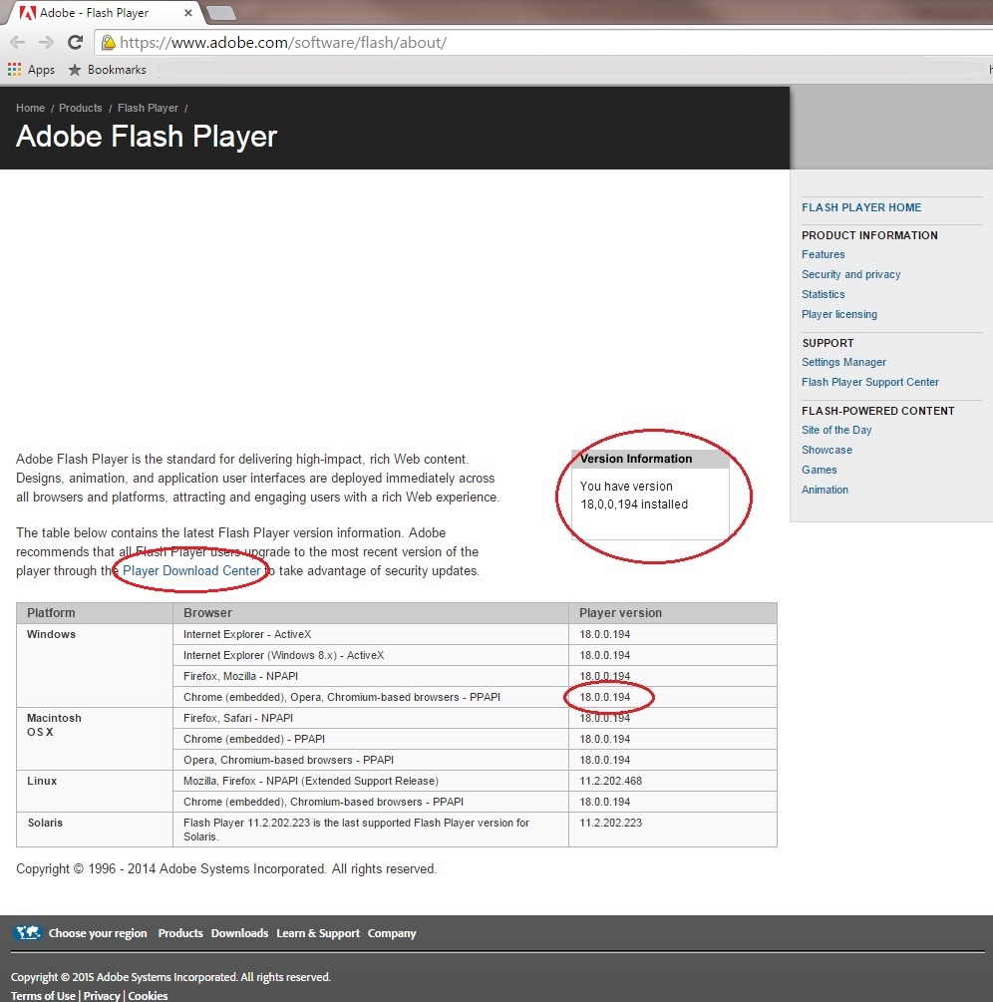Viewport: 993px width, 1002px height.
Task: Open the Apps grid shortcut
Action: (31, 70)
